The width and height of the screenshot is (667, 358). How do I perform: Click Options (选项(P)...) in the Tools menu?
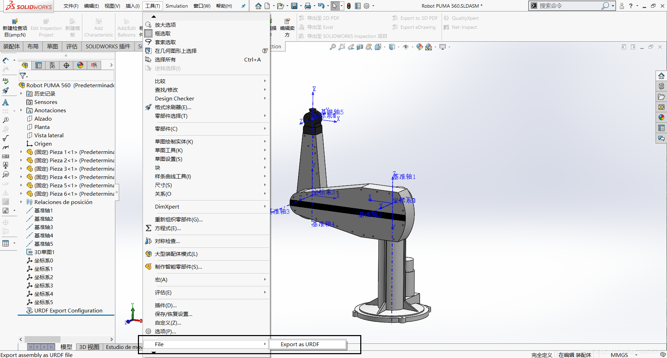207,331
